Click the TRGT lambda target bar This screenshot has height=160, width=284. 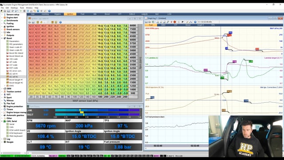point(97,115)
